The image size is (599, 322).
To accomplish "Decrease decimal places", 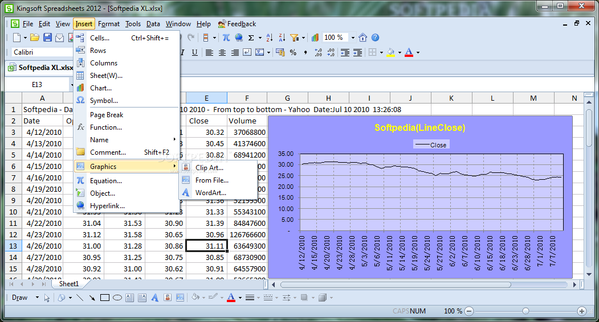I will 331,52.
